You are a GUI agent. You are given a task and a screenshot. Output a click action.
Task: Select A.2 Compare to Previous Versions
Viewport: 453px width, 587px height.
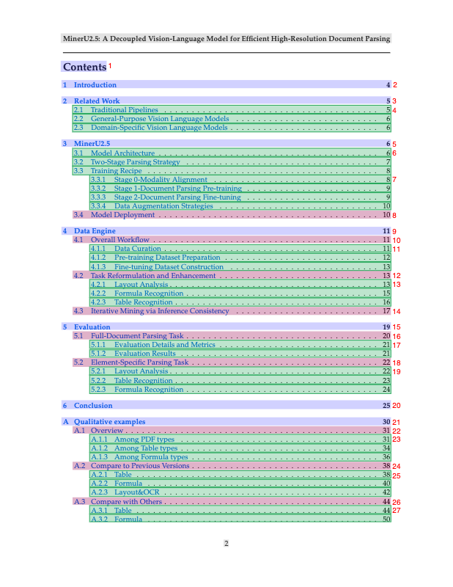click(x=140, y=466)
